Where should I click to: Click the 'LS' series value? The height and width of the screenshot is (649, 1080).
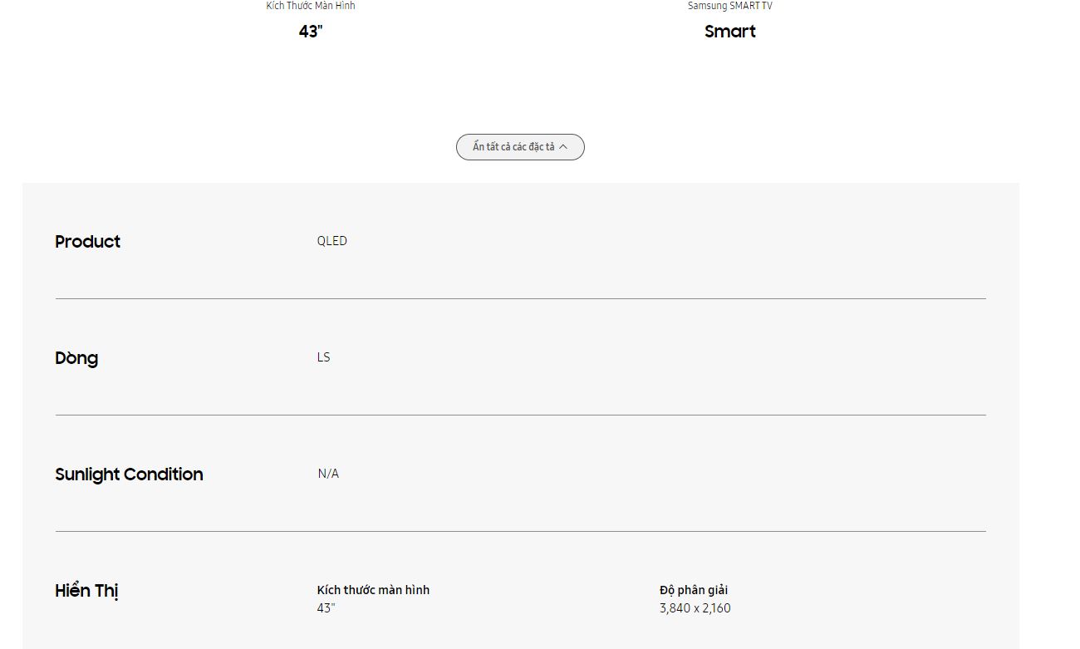pyautogui.click(x=324, y=357)
